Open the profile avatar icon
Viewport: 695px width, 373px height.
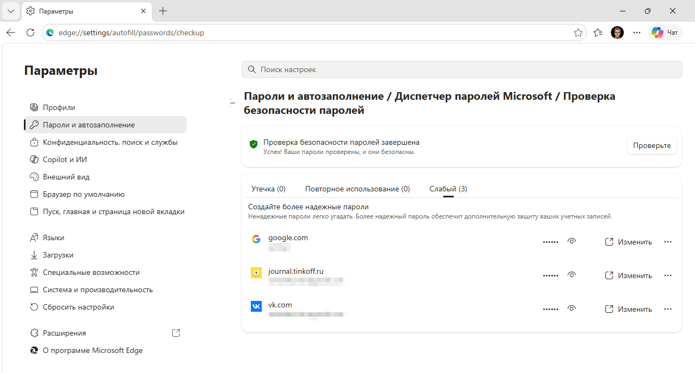pyautogui.click(x=617, y=33)
